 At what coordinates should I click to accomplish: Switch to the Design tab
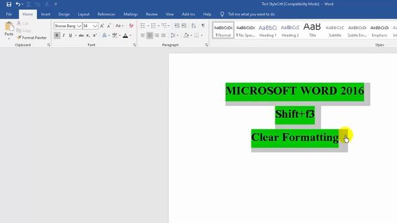(64, 14)
